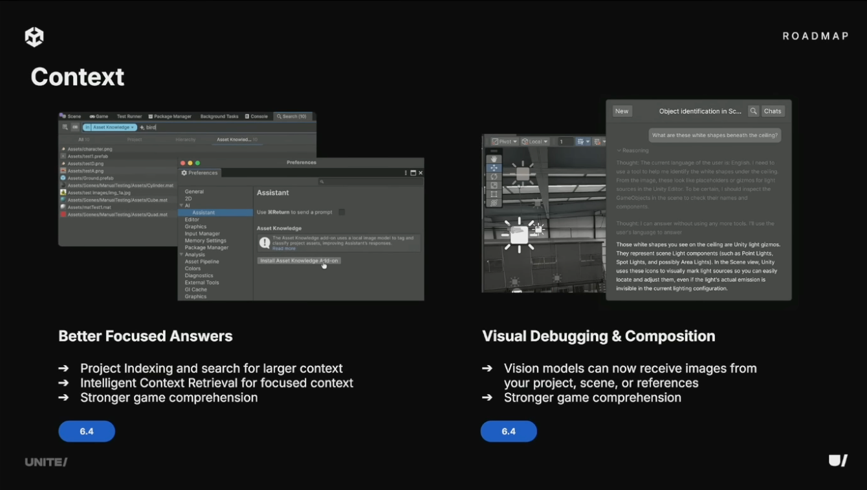Toggle the 'Use Return to send a prompt' checkbox
This screenshot has width=867, height=490.
(342, 212)
